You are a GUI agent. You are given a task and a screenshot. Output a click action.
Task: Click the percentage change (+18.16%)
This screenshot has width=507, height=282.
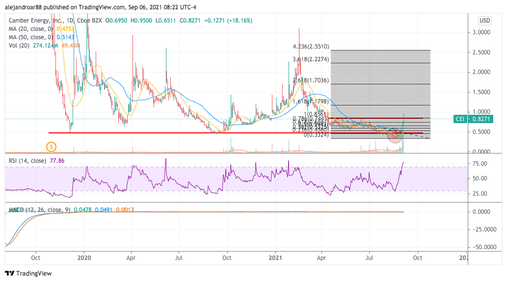(x=240, y=20)
